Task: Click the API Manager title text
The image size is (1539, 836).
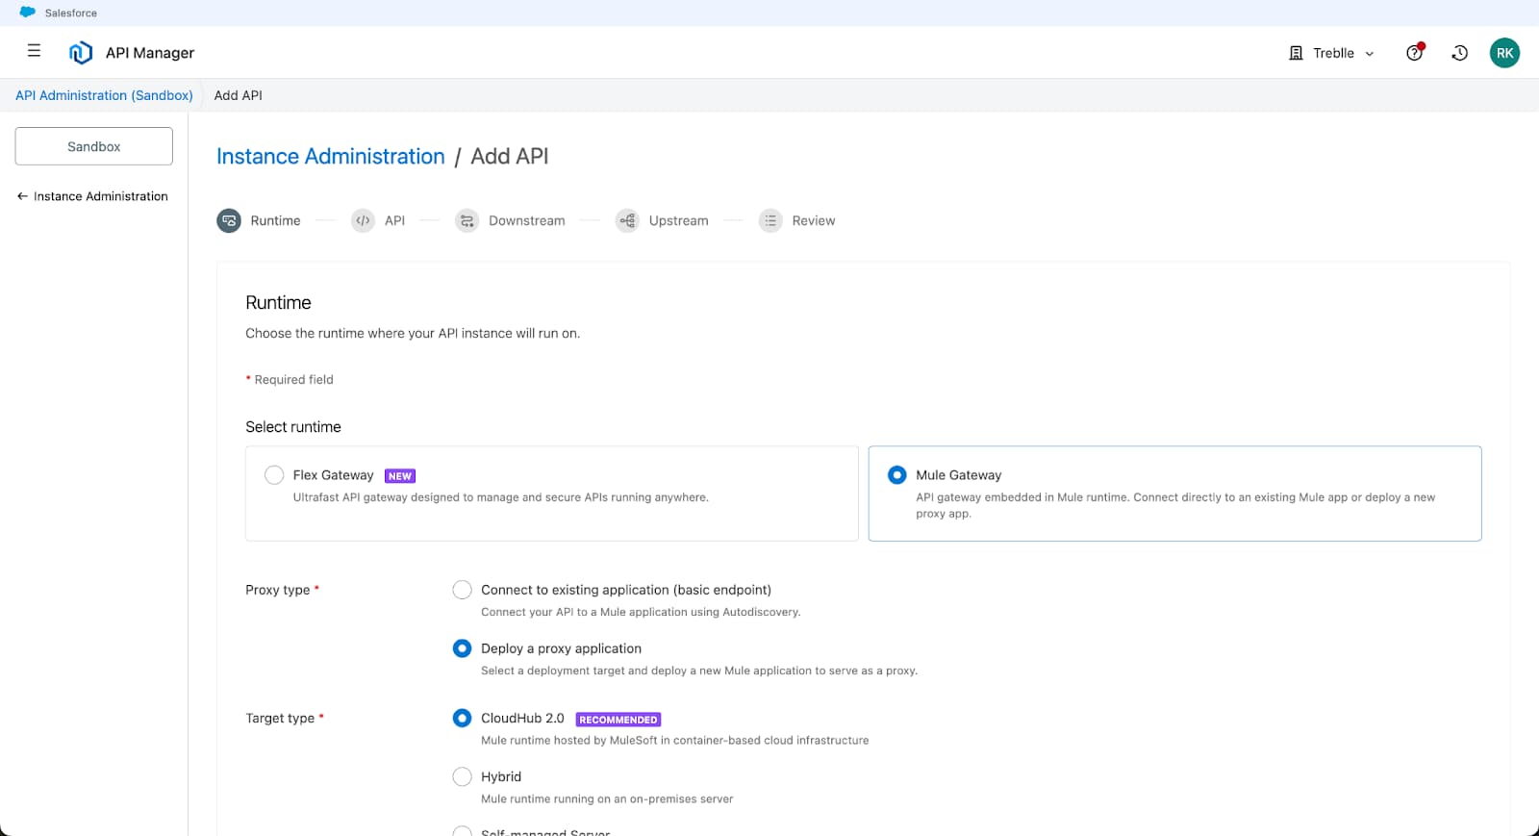Action: pyautogui.click(x=150, y=53)
